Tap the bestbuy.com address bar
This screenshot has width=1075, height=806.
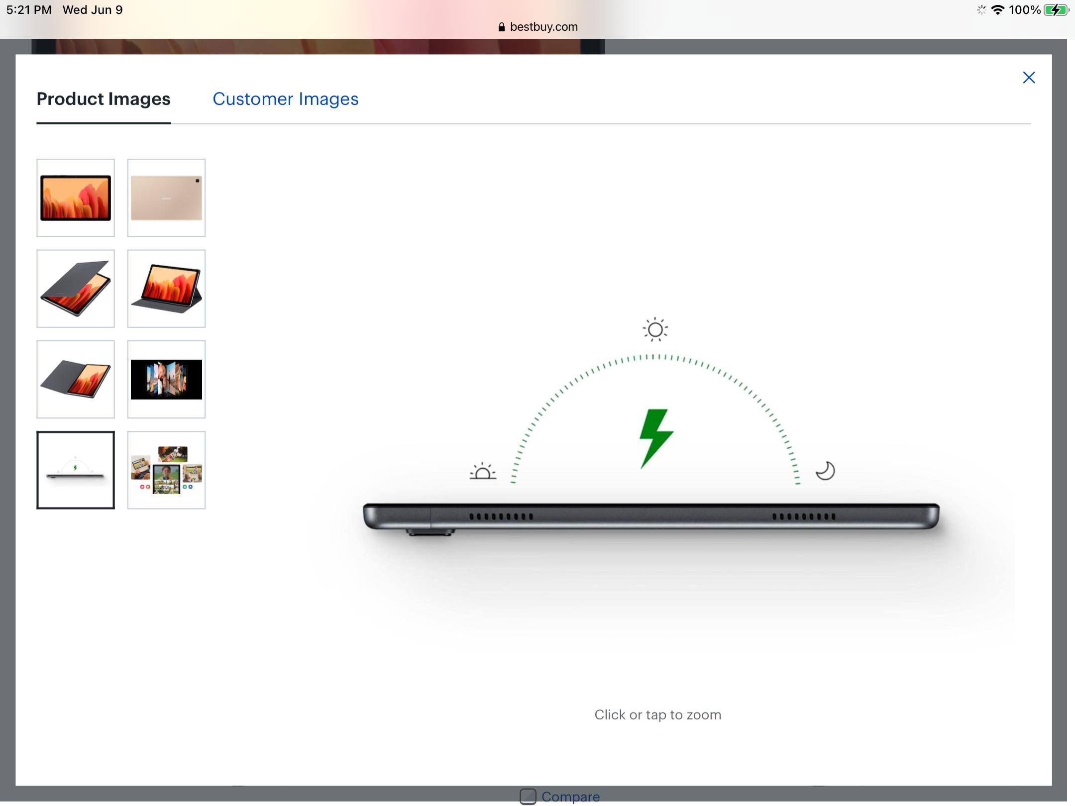click(537, 27)
